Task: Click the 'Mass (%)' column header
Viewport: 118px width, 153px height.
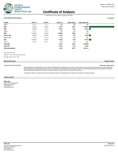Action: [x=59, y=23]
